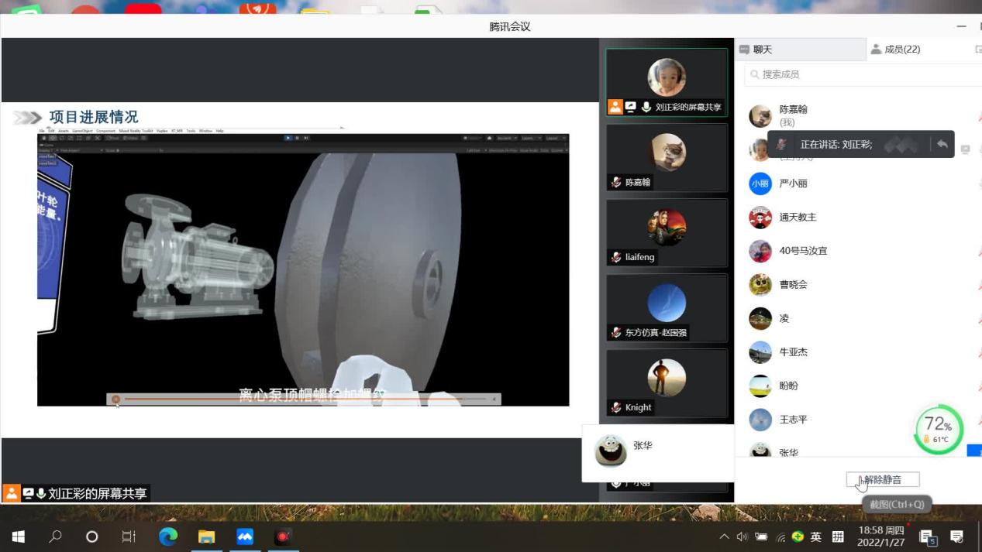Select 刘正彩 screen share video tile

667,81
